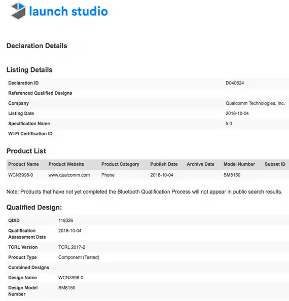Select the Publish Date column header
This screenshot has width=289, height=301.
[164, 164]
